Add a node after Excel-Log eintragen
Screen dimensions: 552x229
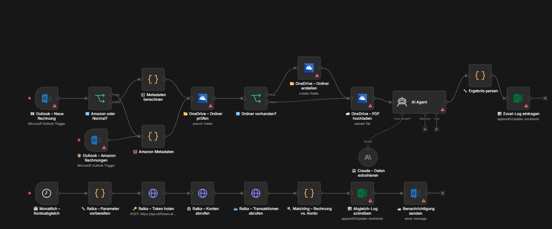tap(545, 98)
